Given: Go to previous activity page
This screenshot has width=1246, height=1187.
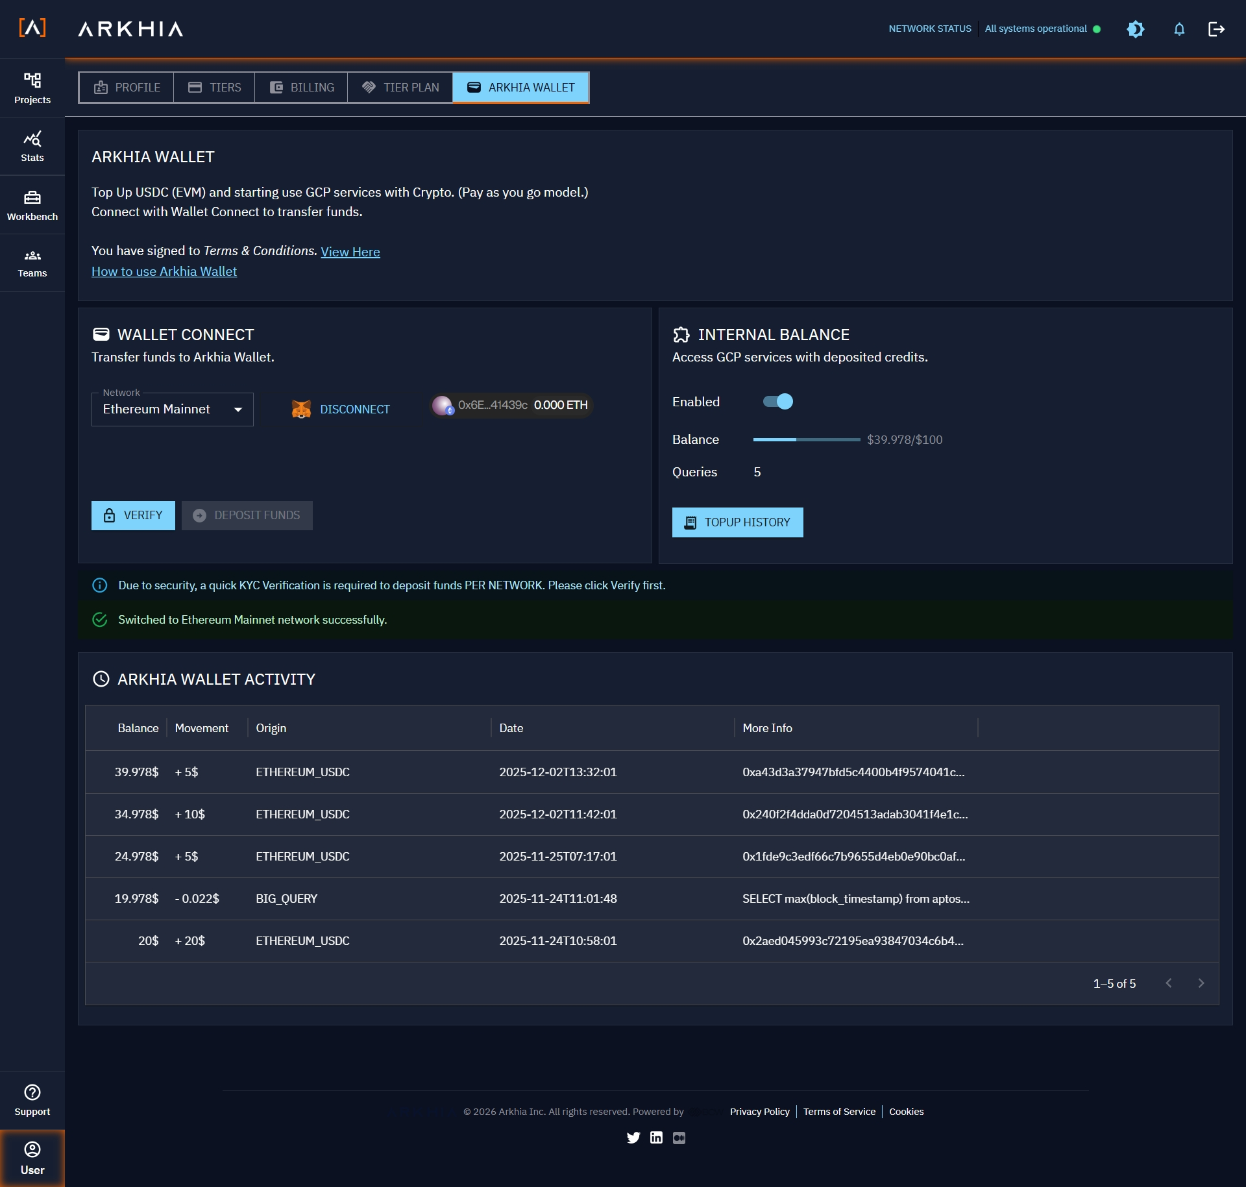Looking at the screenshot, I should [x=1169, y=983].
